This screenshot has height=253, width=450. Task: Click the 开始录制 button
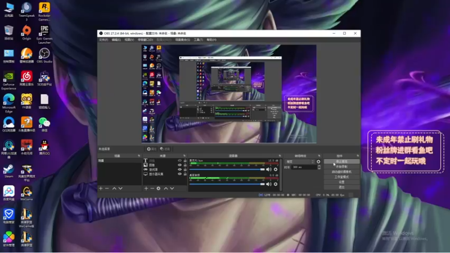click(341, 166)
